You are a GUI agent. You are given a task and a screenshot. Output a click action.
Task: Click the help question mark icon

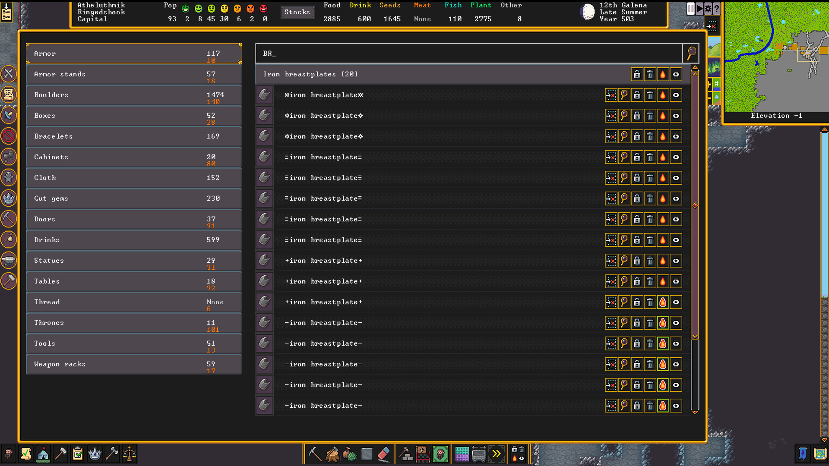click(x=717, y=9)
